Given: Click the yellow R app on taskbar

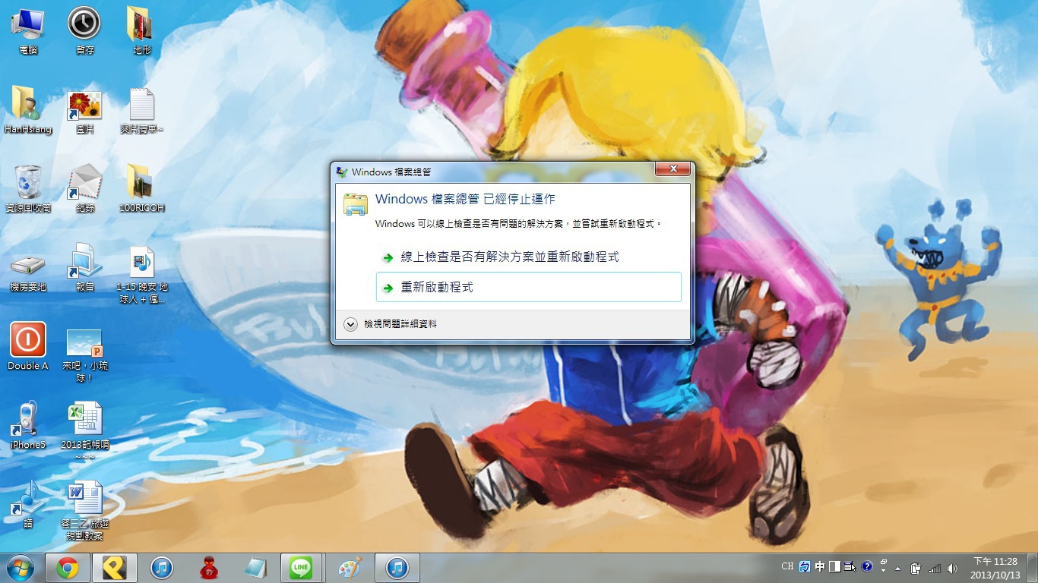Looking at the screenshot, I should point(115,568).
